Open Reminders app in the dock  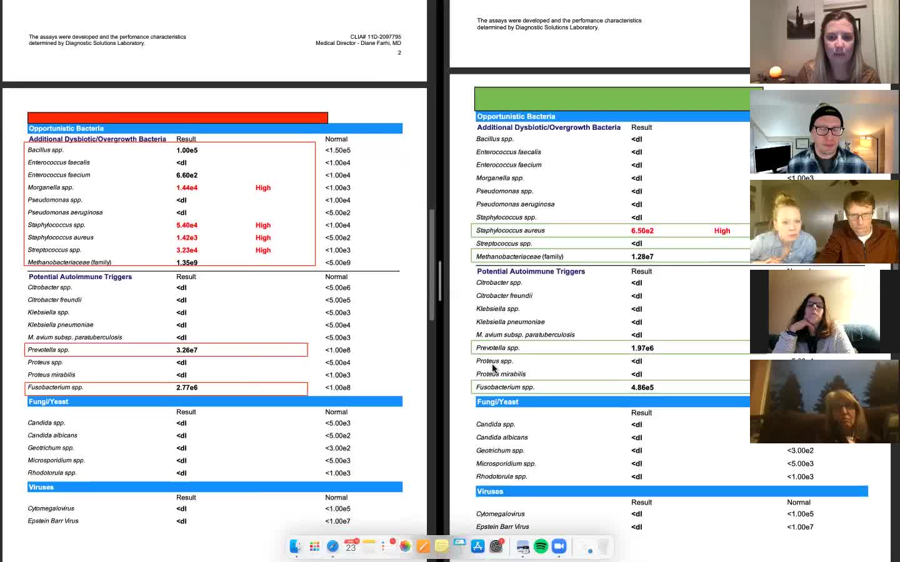(x=387, y=546)
